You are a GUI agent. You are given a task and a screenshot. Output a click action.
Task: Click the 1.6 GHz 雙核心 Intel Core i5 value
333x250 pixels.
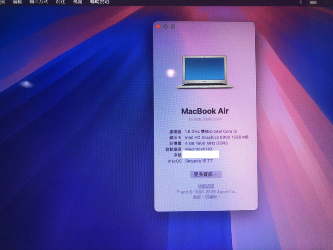211,131
